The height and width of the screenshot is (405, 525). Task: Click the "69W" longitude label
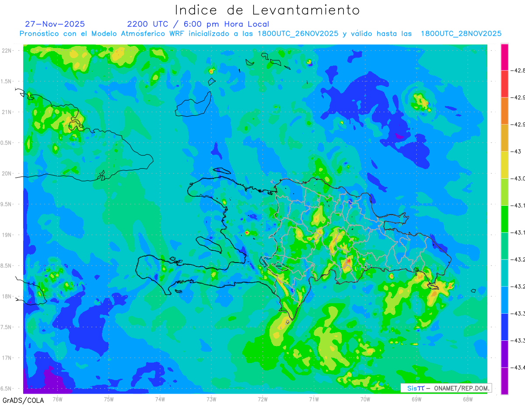coord(416,399)
